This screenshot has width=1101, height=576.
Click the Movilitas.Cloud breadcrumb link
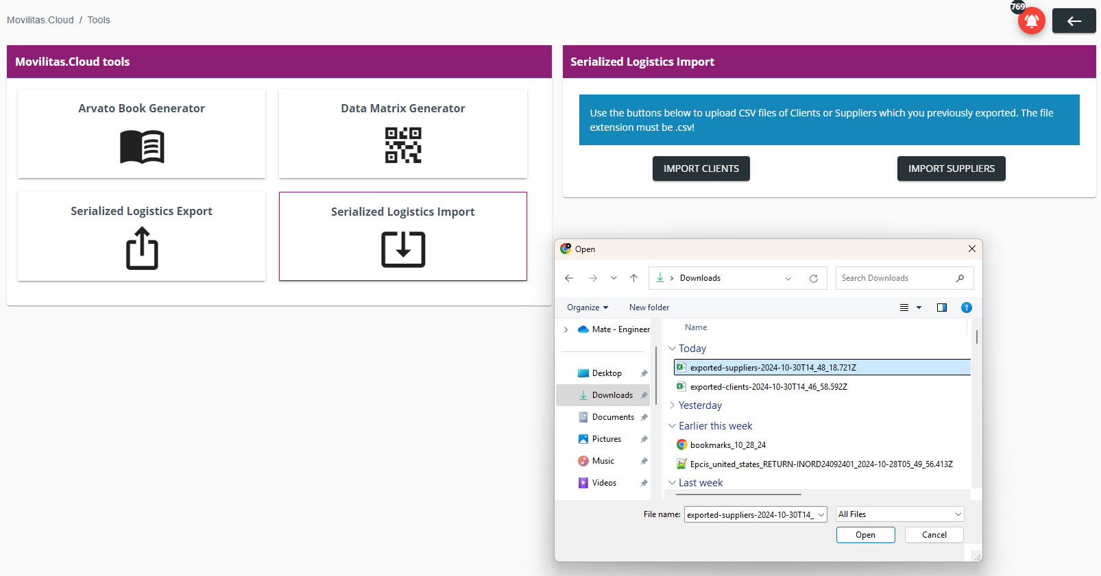coord(40,20)
